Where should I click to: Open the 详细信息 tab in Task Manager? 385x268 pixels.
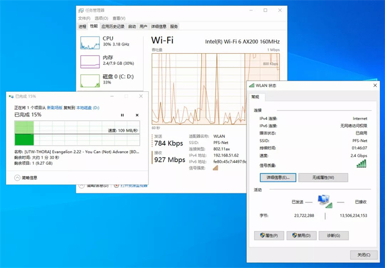point(158,26)
